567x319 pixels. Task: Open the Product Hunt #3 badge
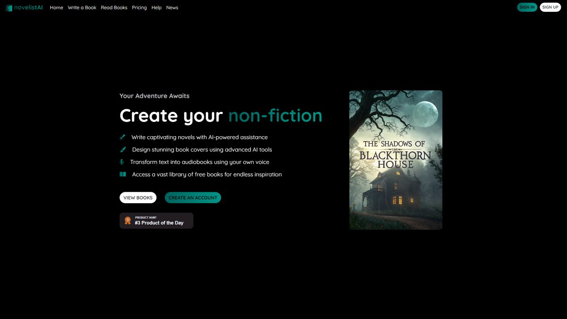tap(156, 221)
